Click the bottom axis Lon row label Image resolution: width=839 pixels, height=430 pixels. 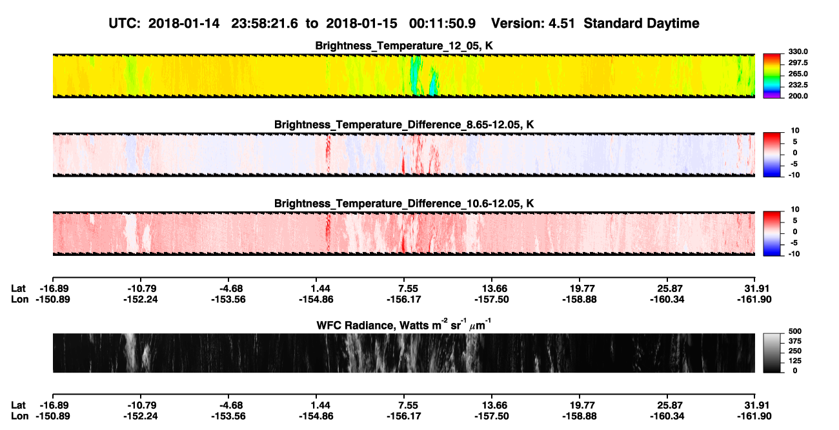pyautogui.click(x=19, y=416)
